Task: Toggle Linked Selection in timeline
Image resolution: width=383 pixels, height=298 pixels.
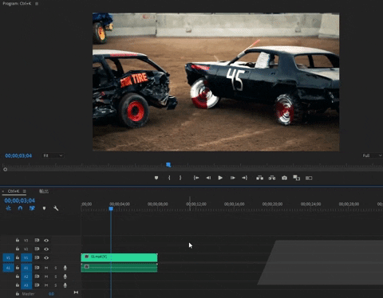Action: click(x=32, y=208)
